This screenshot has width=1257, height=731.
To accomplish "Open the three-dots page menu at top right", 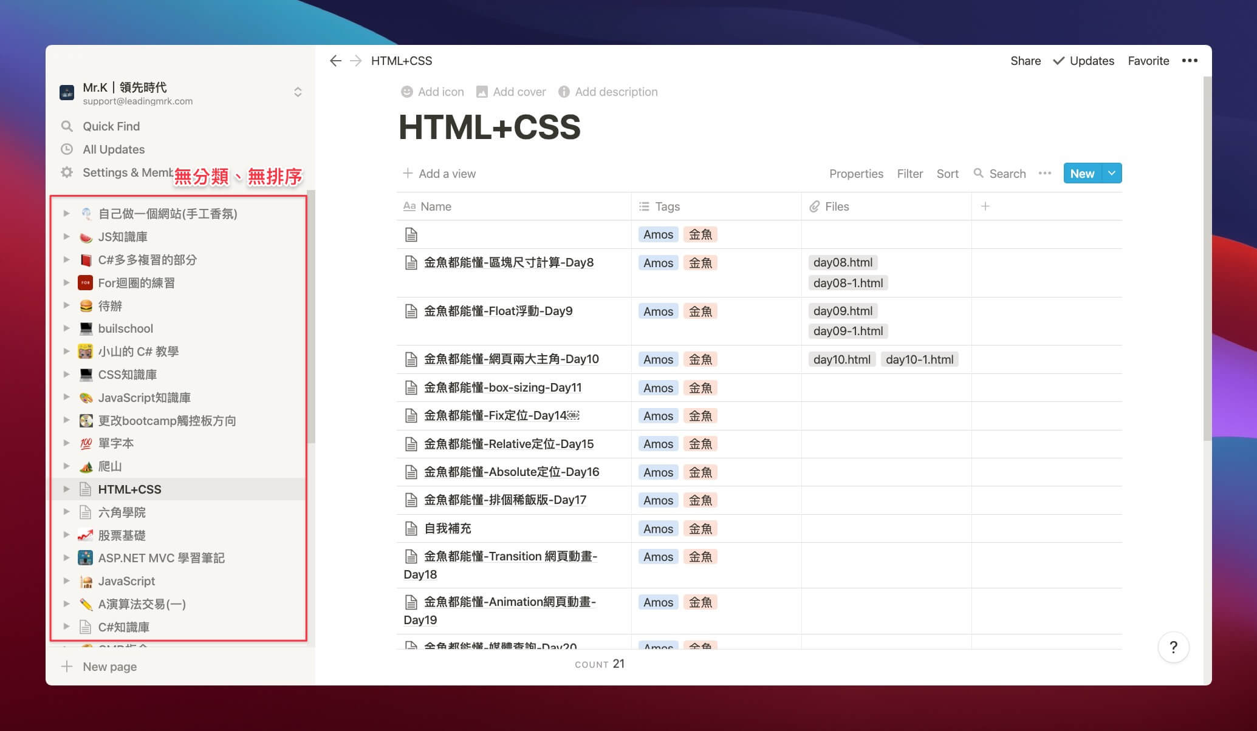I will click(x=1190, y=61).
